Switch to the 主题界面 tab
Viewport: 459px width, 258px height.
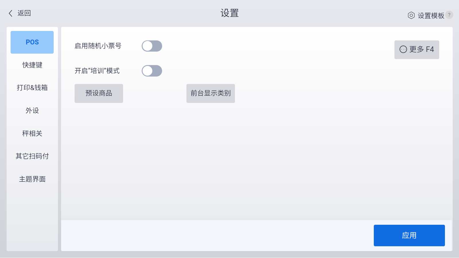(x=32, y=179)
